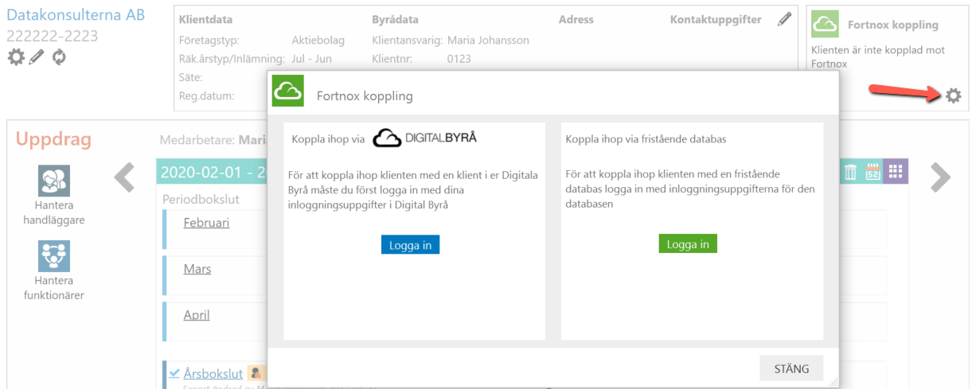Click the purple grid icon
Screen dimensions: 972x389
click(895, 171)
